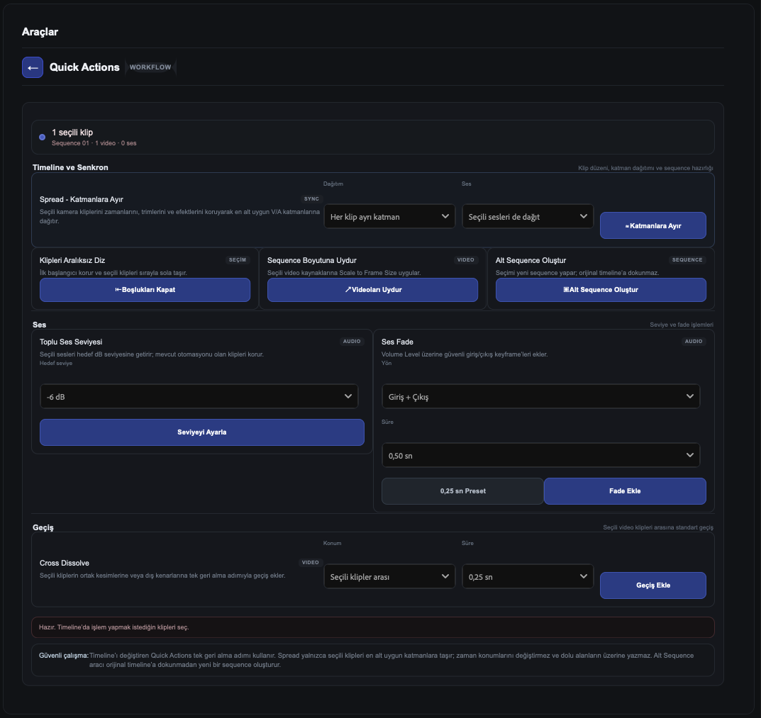This screenshot has width=761, height=718.
Task: Go back using the arrow button
Action: [33, 67]
